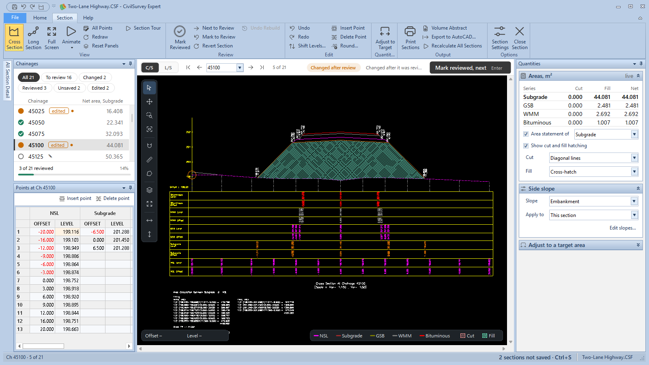Viewport: 649px width, 365px height.
Task: Click the Edit slopes link
Action: click(623, 228)
